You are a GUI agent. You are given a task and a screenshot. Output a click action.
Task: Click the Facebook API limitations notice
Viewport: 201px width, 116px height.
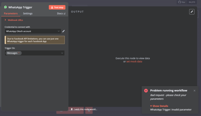[x=35, y=40]
